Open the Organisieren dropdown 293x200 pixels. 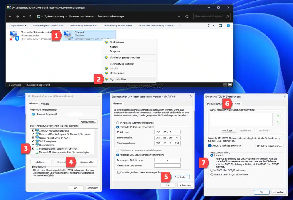point(18,25)
